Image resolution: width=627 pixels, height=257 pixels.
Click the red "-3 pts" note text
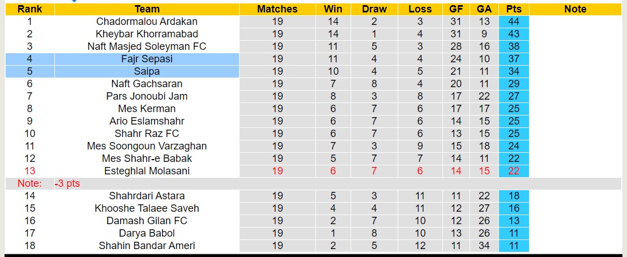[69, 183]
